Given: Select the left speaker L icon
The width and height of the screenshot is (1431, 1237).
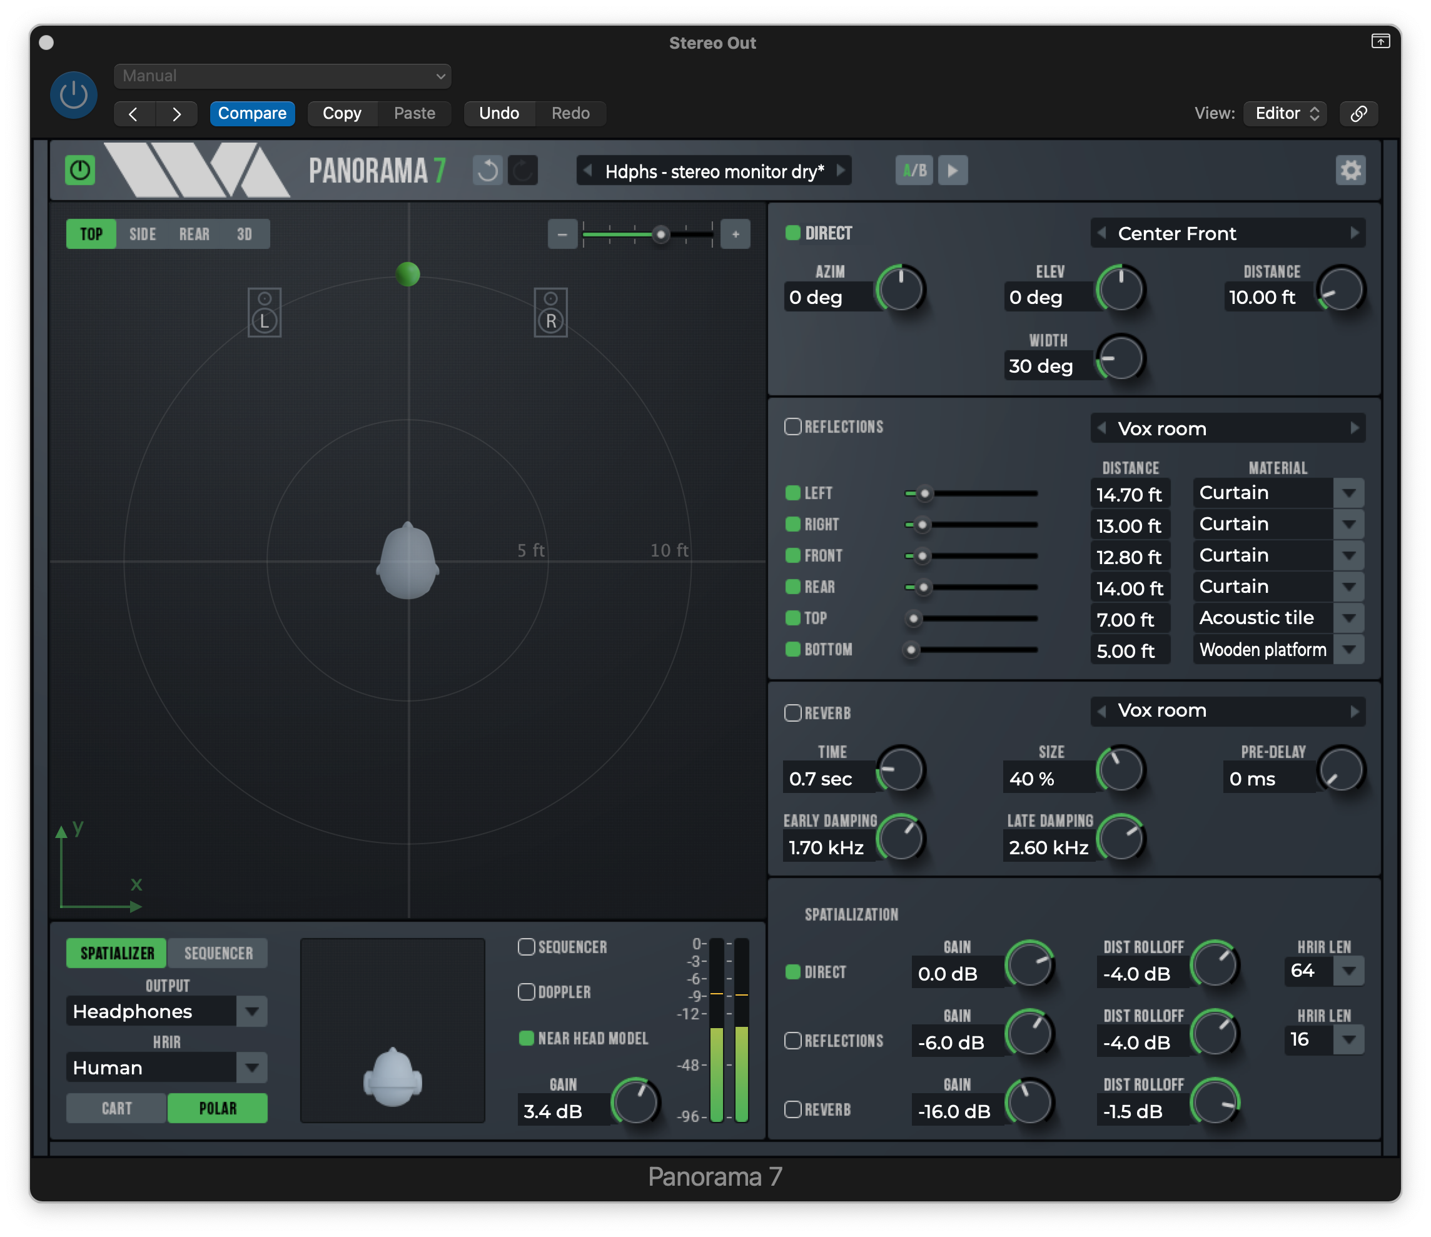Looking at the screenshot, I should click(x=265, y=313).
